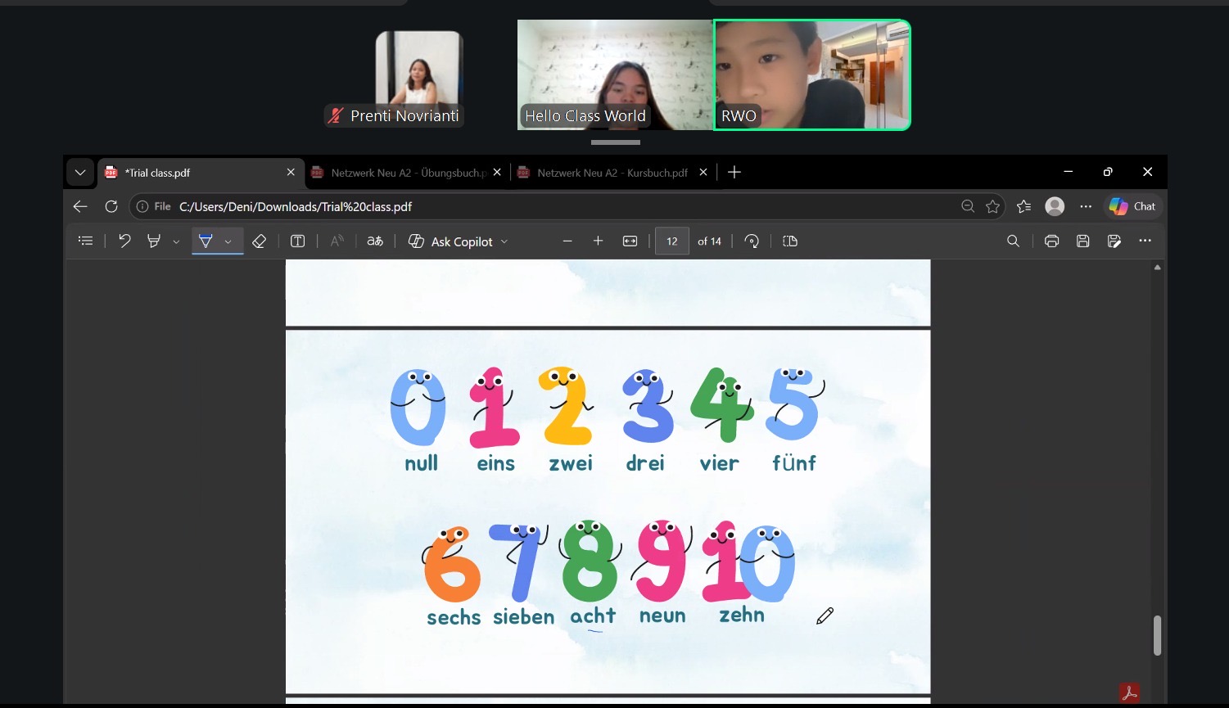Zoom in the PDF with plus button
This screenshot has height=708, width=1229.
click(x=599, y=241)
